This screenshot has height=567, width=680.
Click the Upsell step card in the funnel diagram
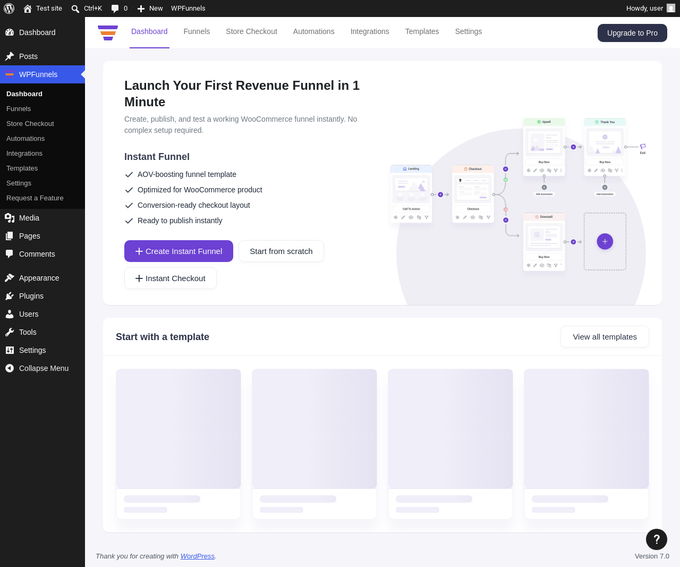click(x=544, y=147)
